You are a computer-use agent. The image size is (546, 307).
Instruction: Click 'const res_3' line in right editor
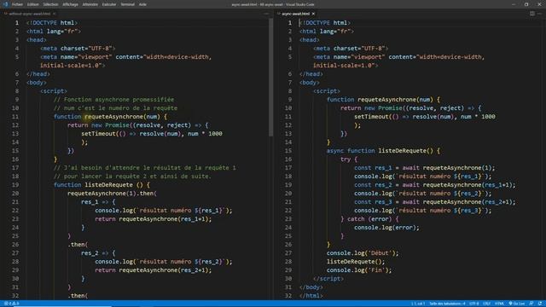(434, 202)
